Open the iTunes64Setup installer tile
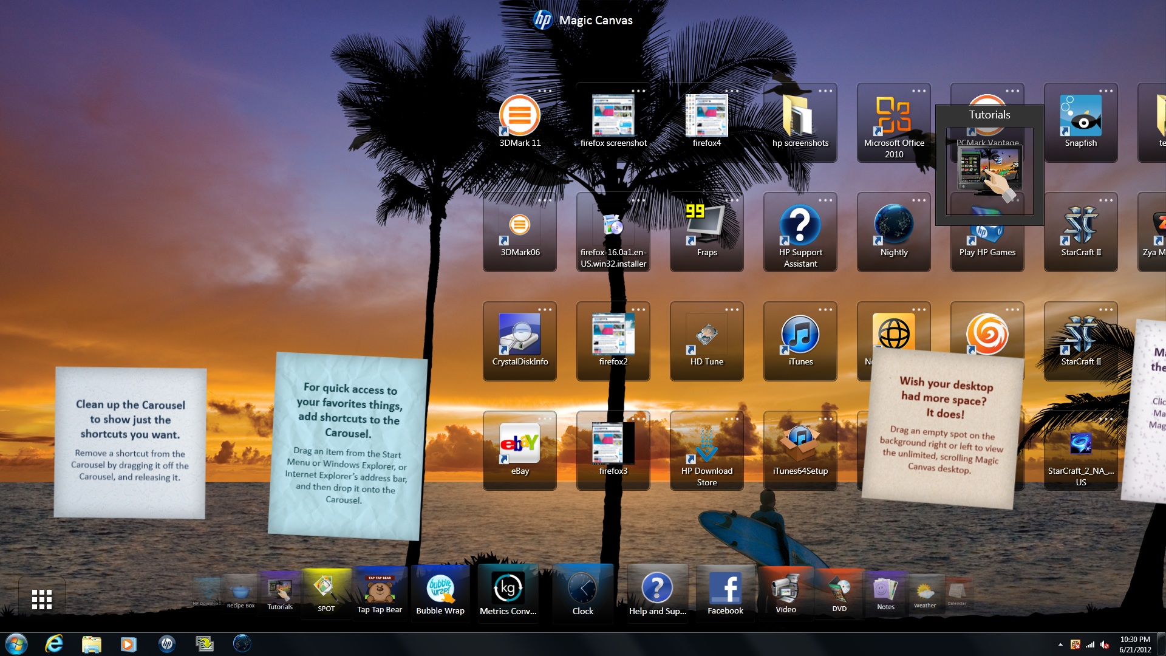Screen dimensions: 1166x656 click(x=800, y=450)
